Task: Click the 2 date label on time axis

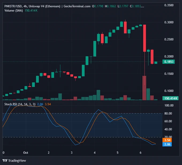Action: (x=49, y=153)
